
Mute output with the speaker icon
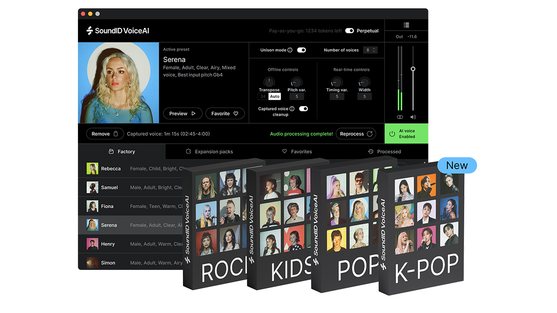(x=413, y=117)
